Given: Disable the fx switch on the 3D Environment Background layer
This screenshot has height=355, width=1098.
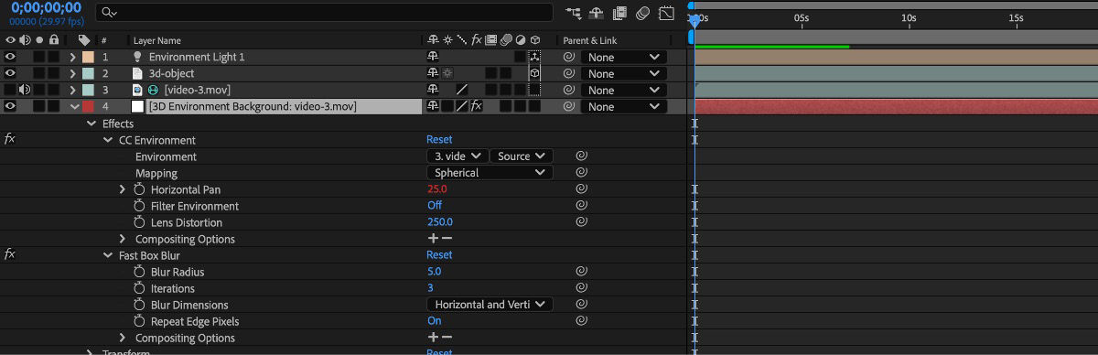Looking at the screenshot, I should tap(477, 106).
